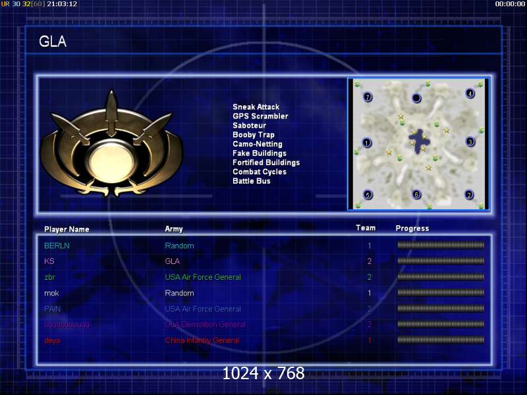
Task: Select player BERLN in the list
Action: pyautogui.click(x=57, y=246)
